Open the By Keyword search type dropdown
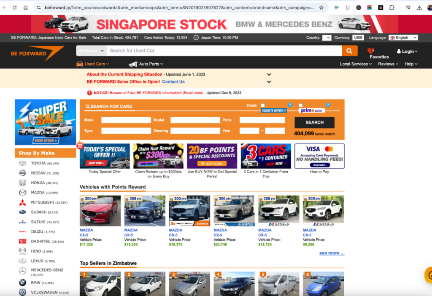 point(91,51)
